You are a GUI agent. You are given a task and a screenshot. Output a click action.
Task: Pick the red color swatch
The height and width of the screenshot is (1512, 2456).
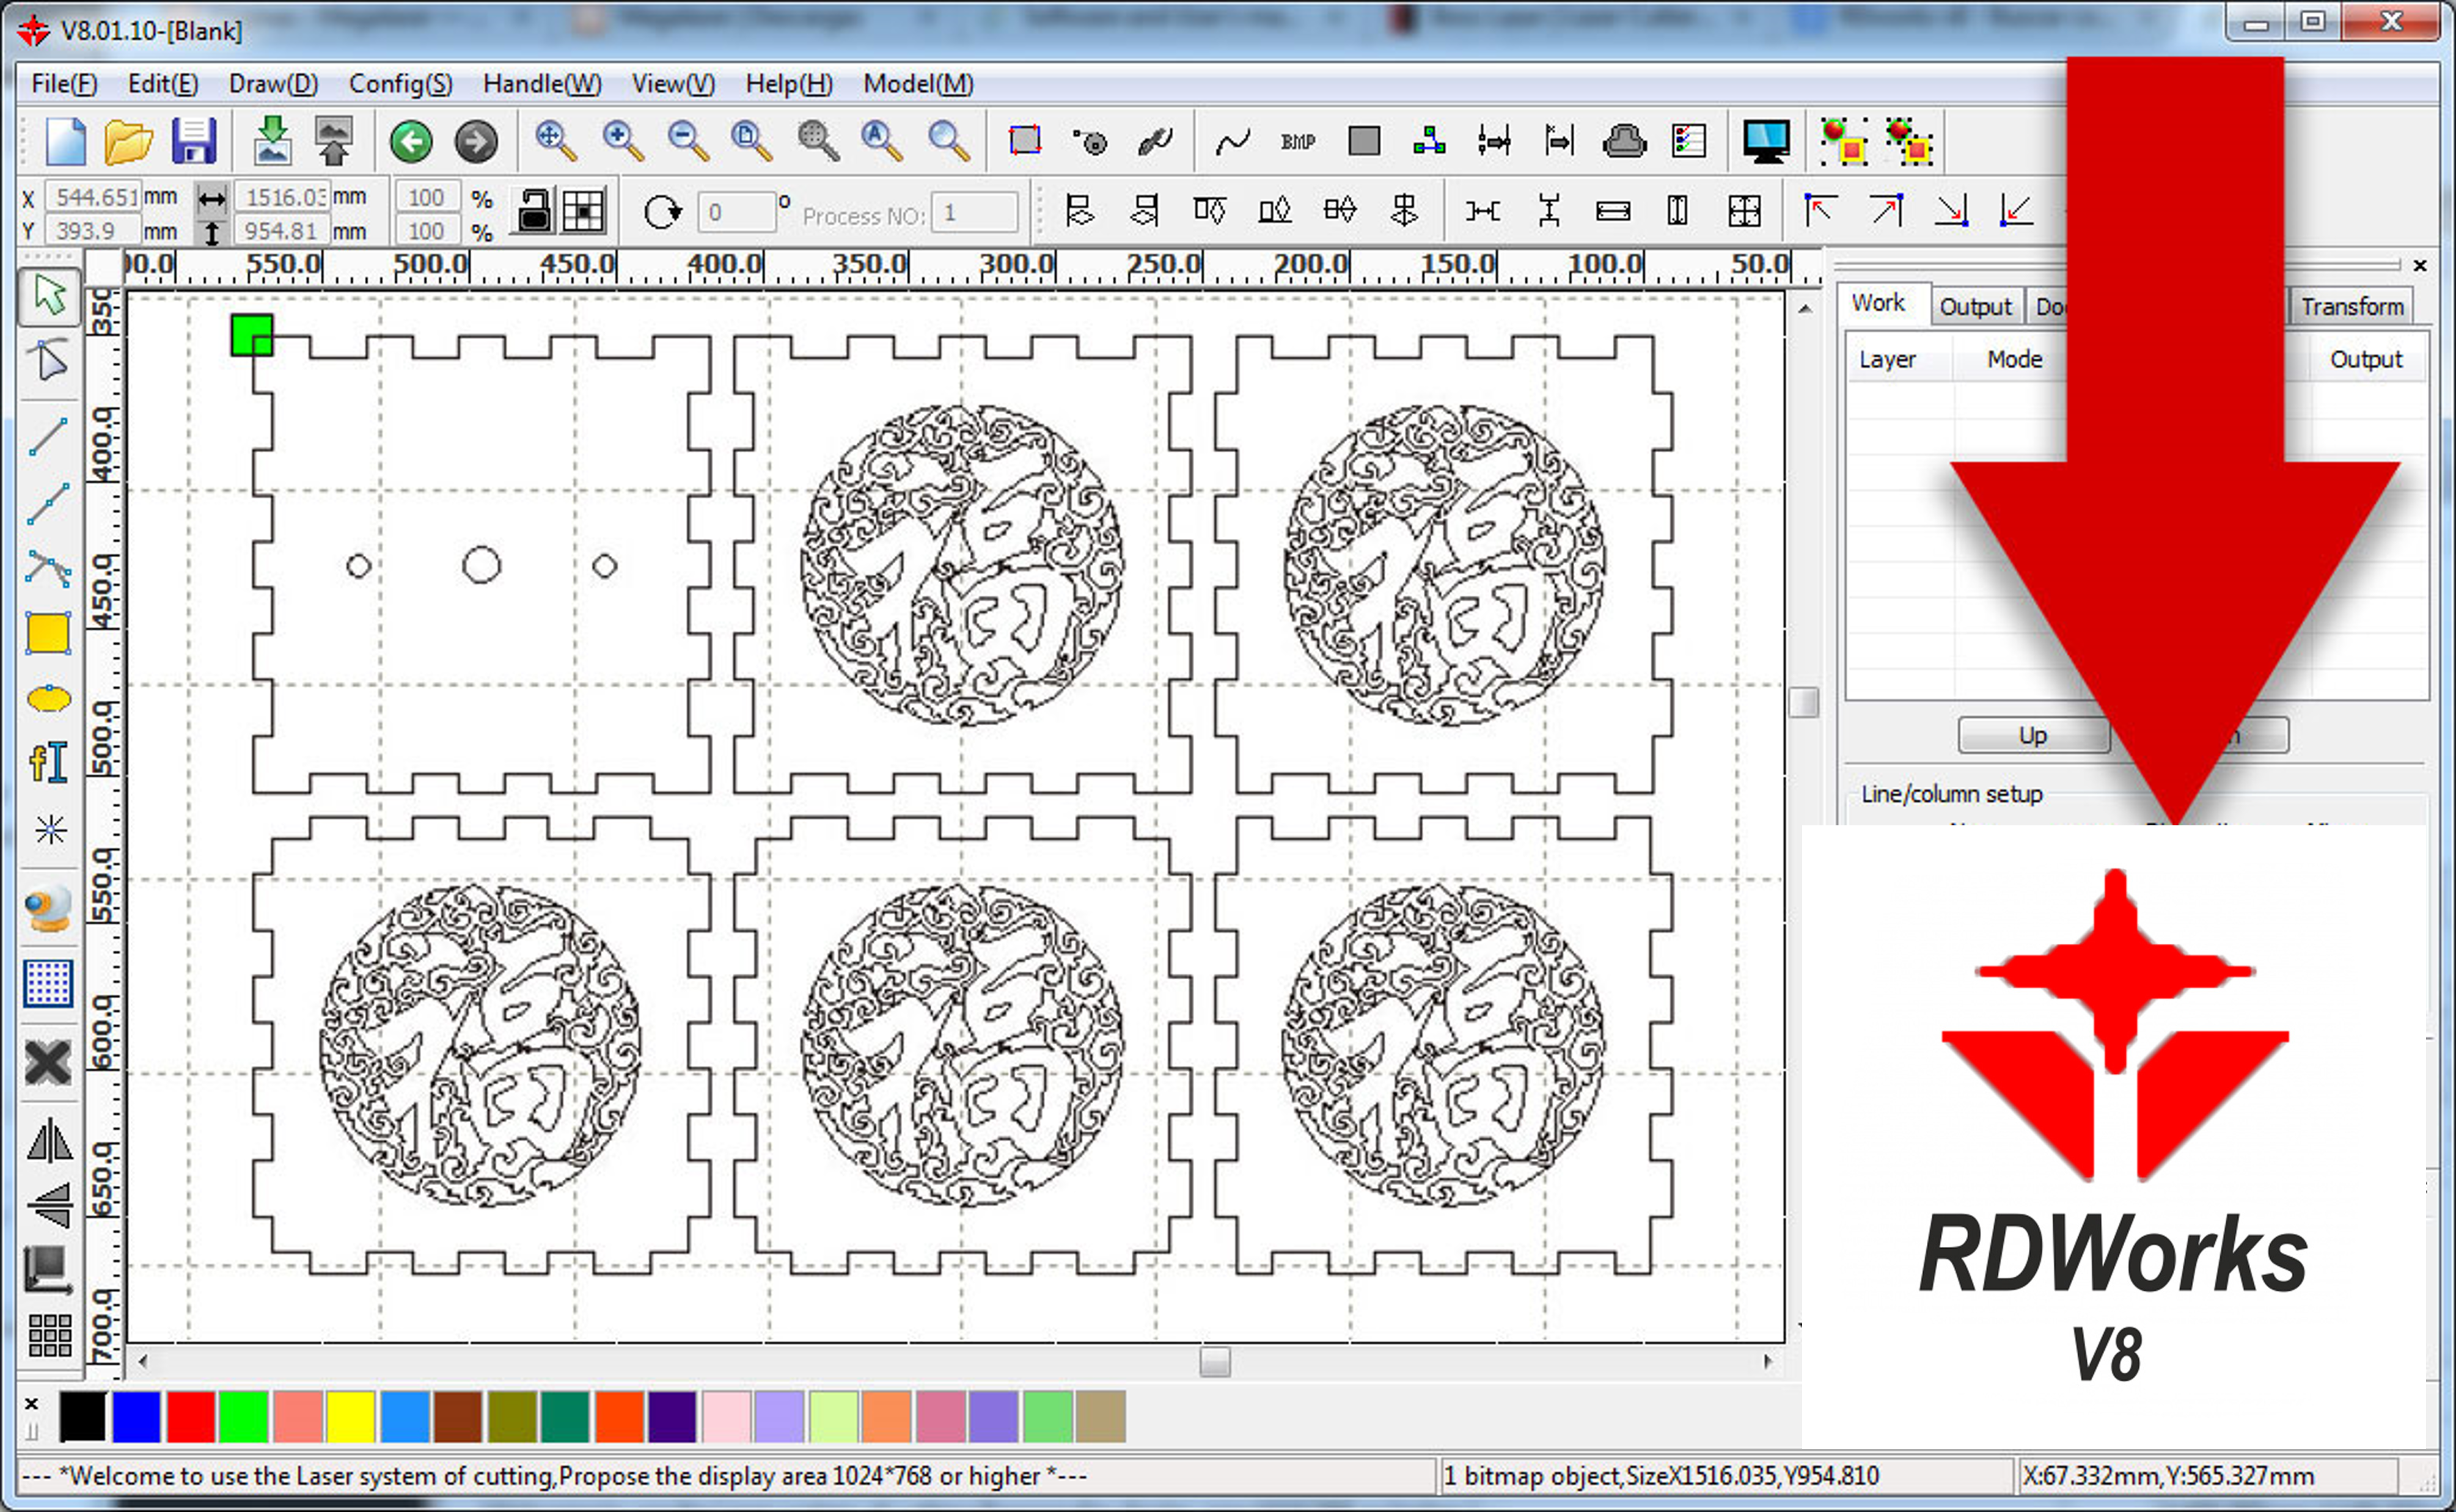click(x=190, y=1416)
